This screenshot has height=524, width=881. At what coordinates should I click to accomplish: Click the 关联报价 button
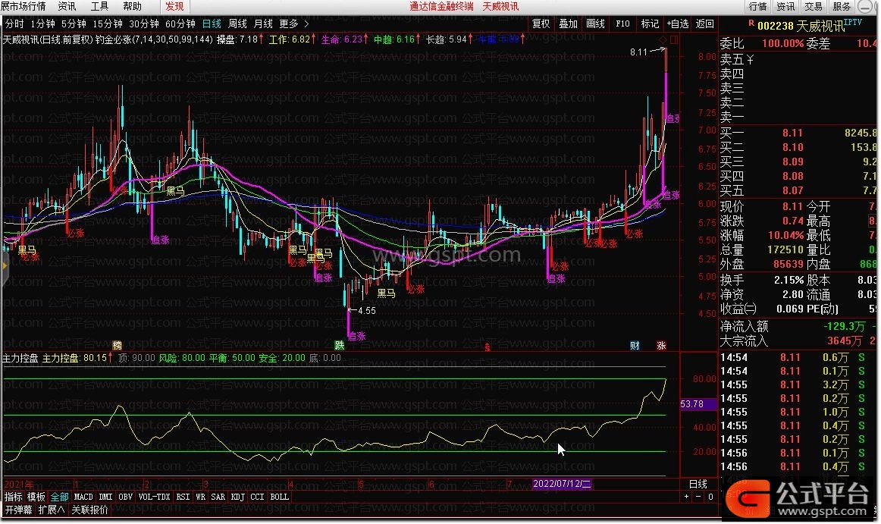(89, 510)
